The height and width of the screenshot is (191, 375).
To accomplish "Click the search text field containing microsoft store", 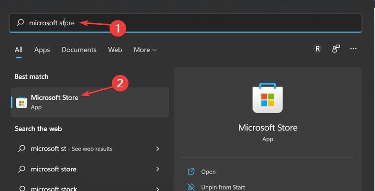I will (x=185, y=23).
